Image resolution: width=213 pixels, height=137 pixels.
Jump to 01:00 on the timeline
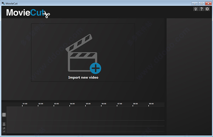coord(25,104)
